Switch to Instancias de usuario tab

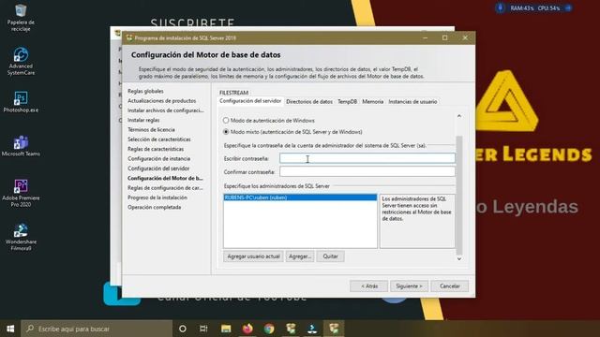coord(412,102)
